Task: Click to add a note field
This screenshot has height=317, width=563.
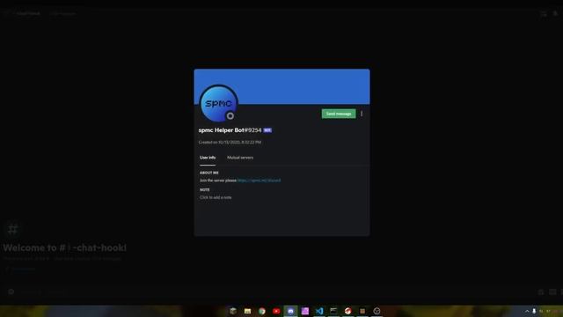Action: click(216, 197)
